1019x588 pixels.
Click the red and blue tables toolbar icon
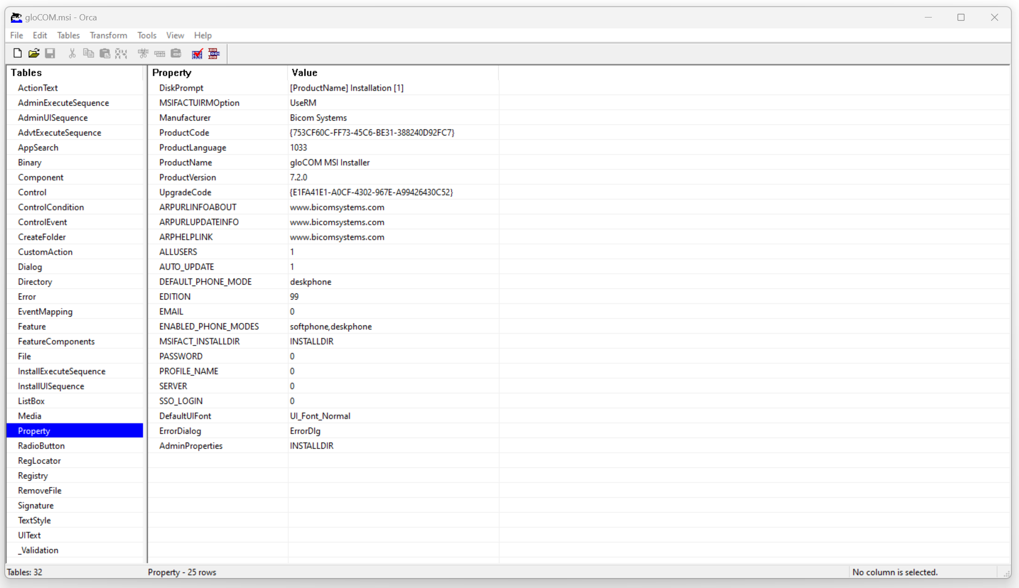[214, 53]
